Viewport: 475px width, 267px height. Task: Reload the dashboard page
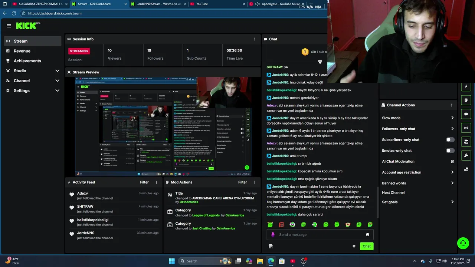14,13
